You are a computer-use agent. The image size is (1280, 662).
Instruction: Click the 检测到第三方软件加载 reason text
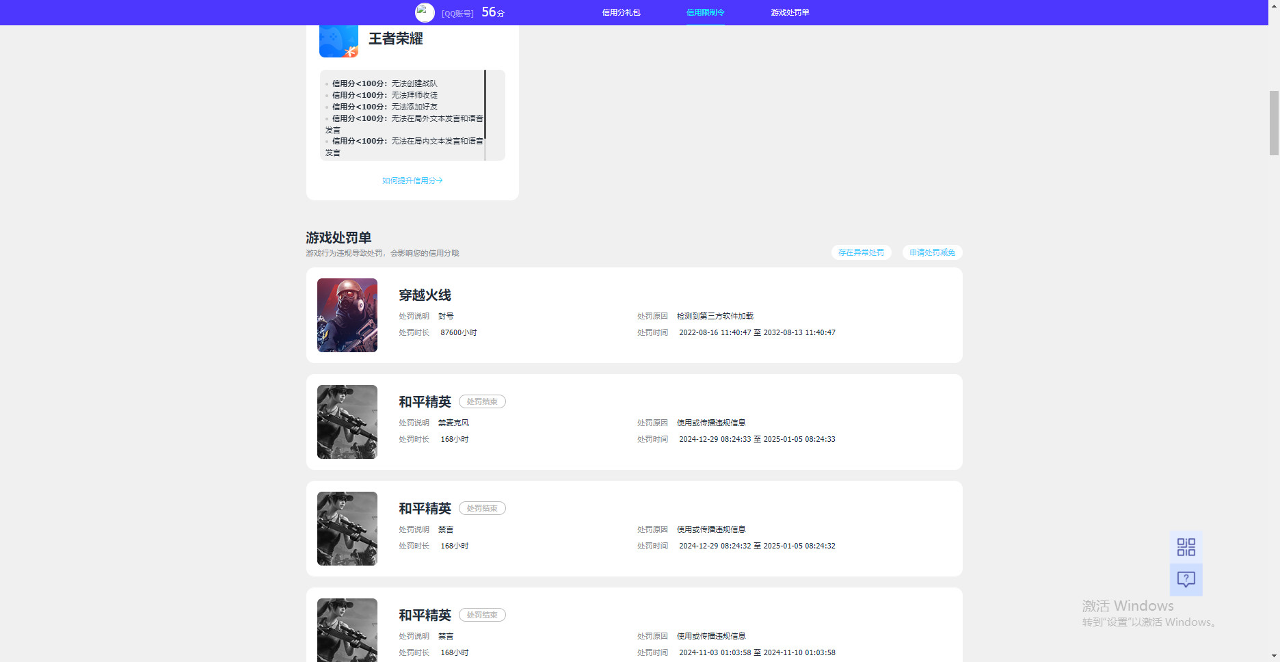[x=715, y=316]
